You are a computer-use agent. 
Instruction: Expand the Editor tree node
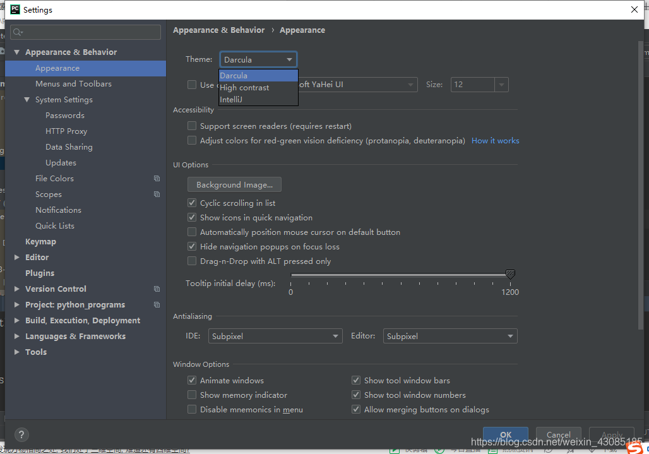pos(16,258)
